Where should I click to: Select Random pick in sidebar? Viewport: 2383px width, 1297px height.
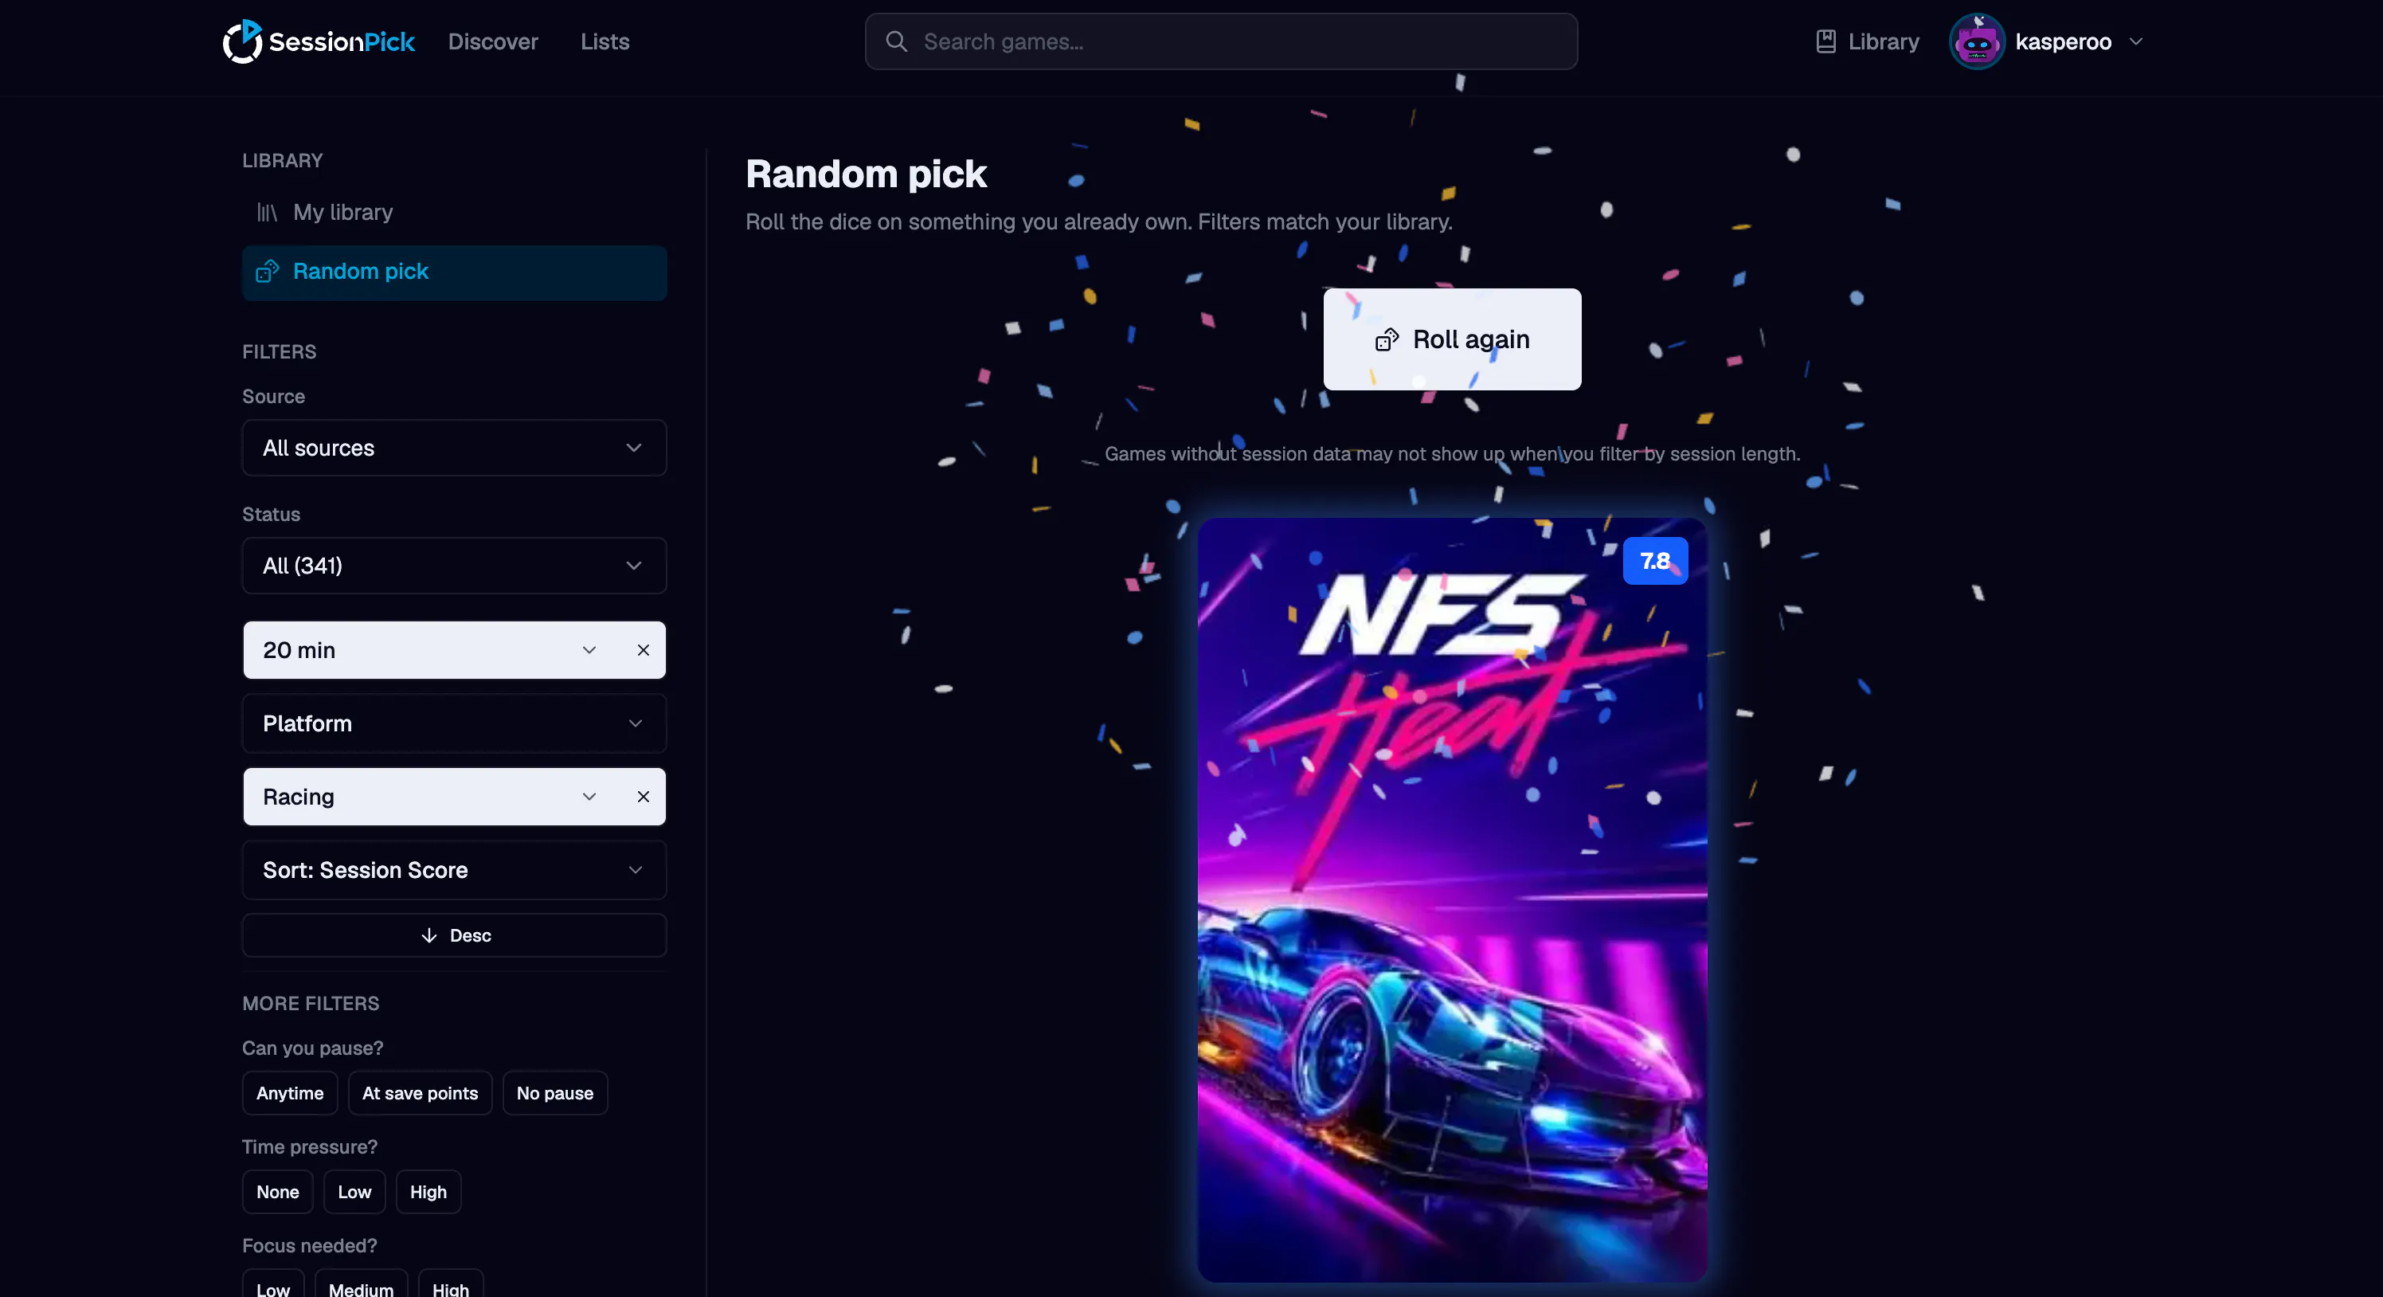point(454,272)
